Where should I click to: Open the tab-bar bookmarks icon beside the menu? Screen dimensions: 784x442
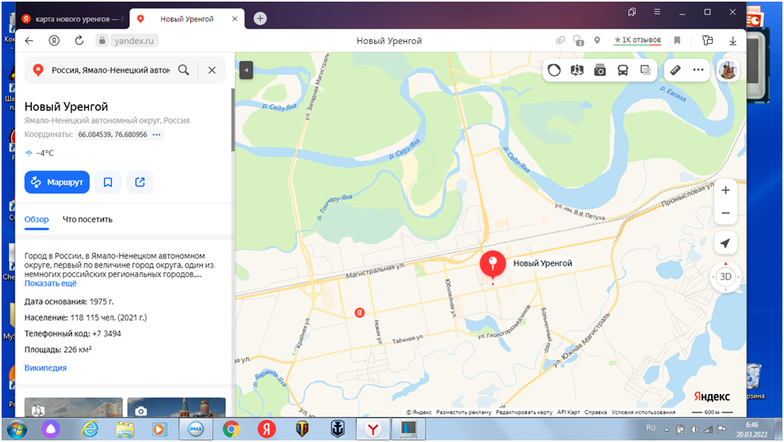pos(632,12)
